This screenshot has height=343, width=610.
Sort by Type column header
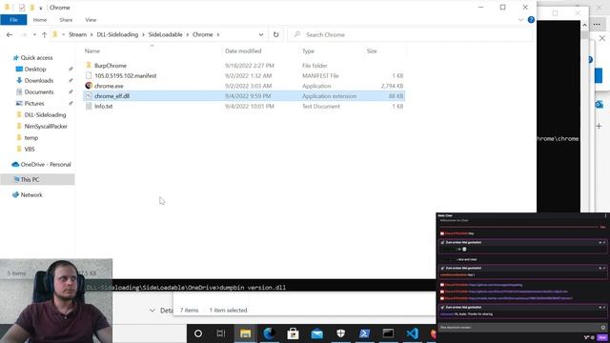point(308,50)
